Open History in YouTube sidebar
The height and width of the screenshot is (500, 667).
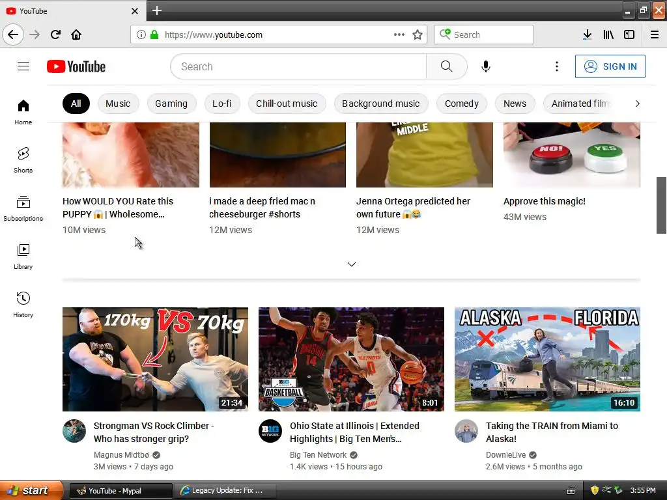click(x=23, y=305)
